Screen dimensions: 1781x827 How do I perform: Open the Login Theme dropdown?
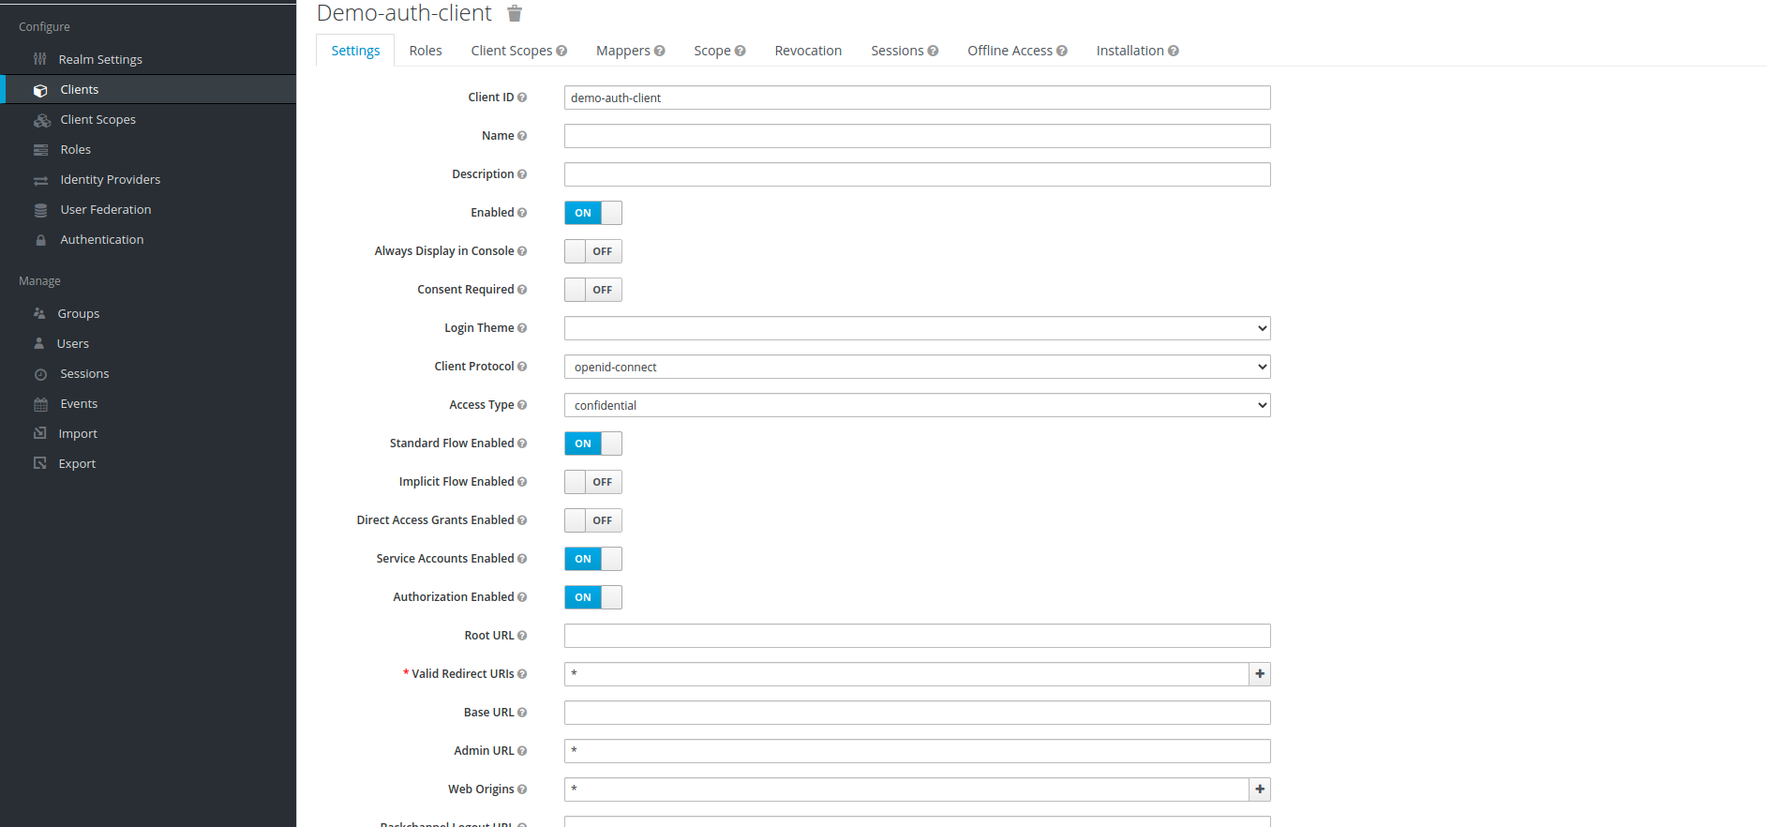[917, 328]
